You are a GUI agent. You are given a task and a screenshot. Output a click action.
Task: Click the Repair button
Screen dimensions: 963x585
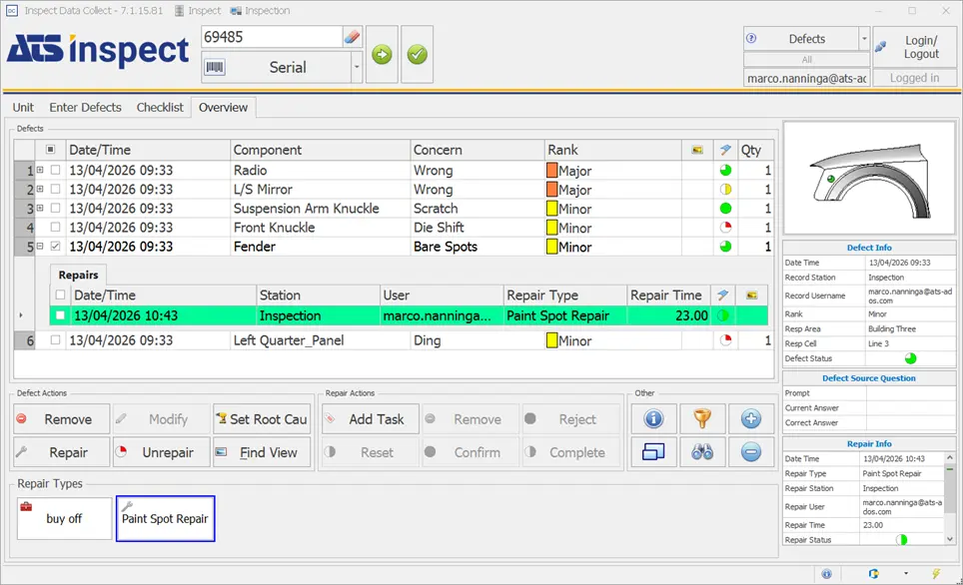click(61, 452)
